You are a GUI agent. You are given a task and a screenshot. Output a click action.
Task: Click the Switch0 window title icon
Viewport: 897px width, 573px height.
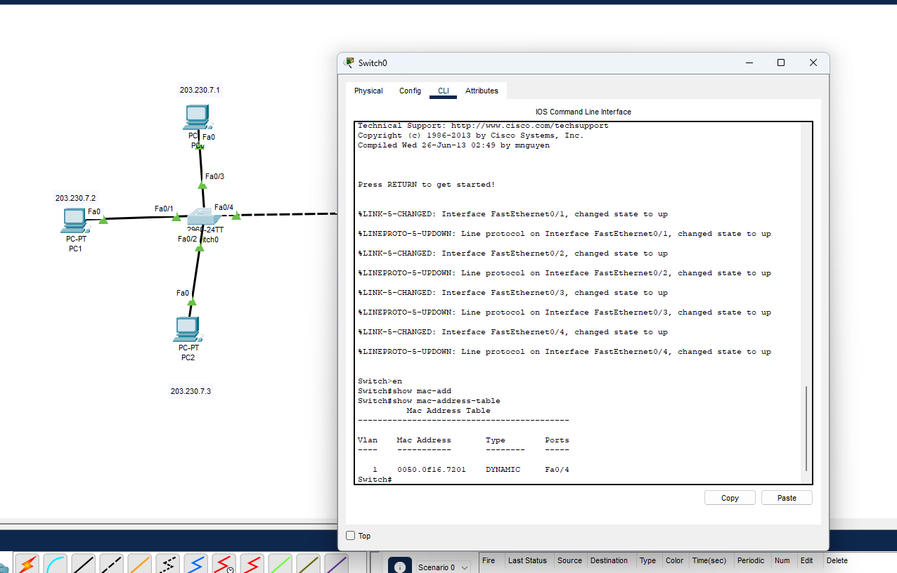coord(349,62)
